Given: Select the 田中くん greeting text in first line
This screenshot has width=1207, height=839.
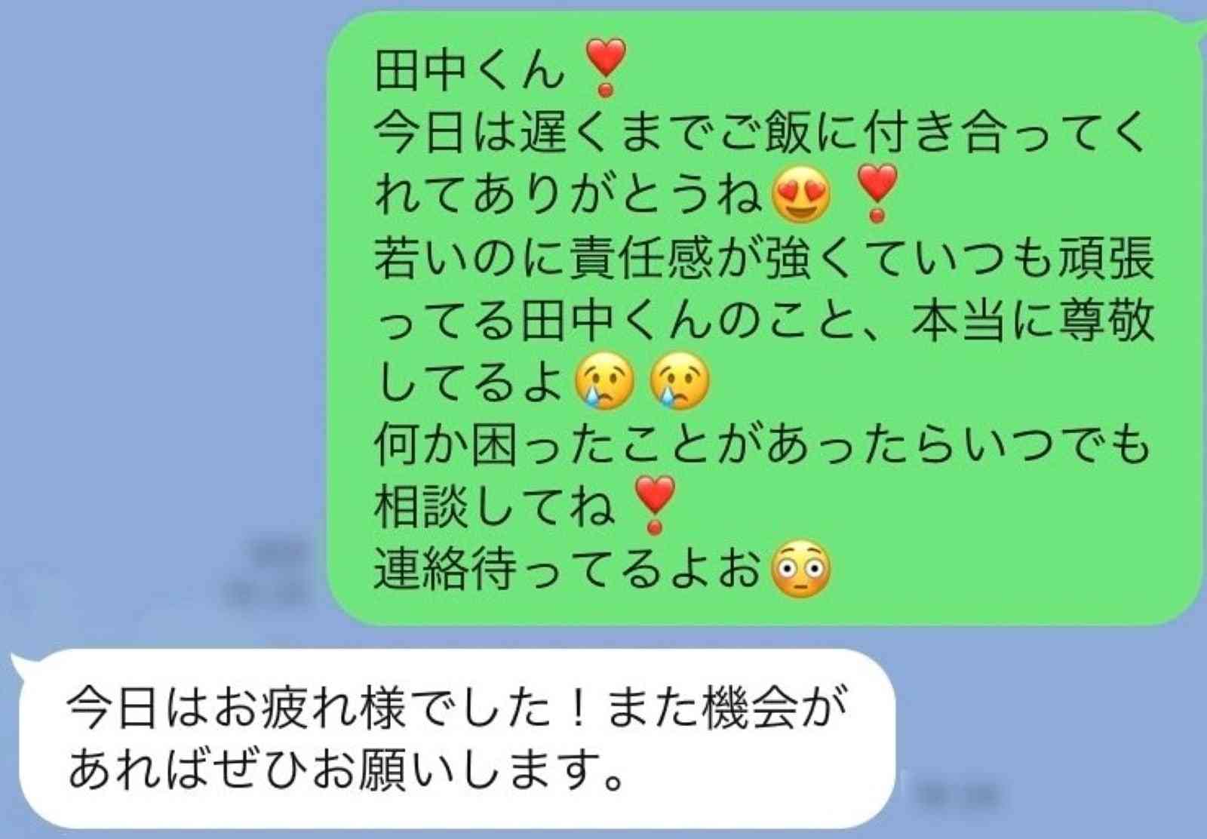Looking at the screenshot, I should (469, 69).
